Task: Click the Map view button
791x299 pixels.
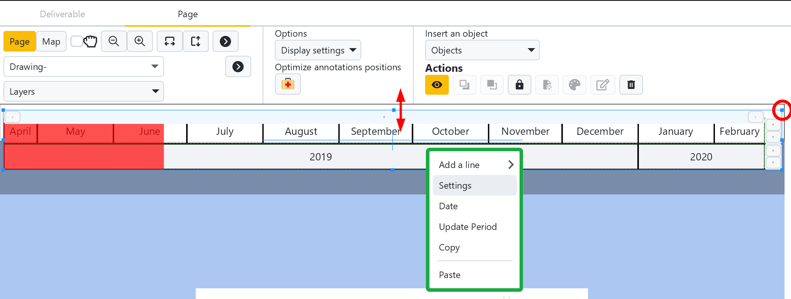Action: tap(51, 41)
